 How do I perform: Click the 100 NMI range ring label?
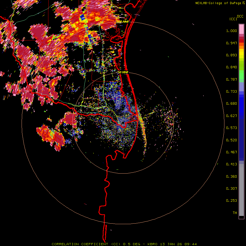pos(123,22)
